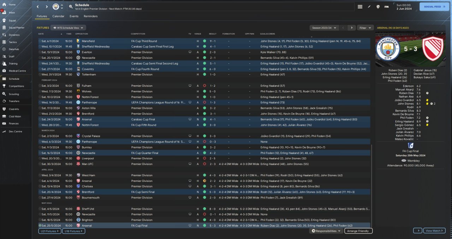Tick the selection circle on the West Ham row
Image resolution: width=452 pixels, height=239 pixels.
tap(40, 175)
